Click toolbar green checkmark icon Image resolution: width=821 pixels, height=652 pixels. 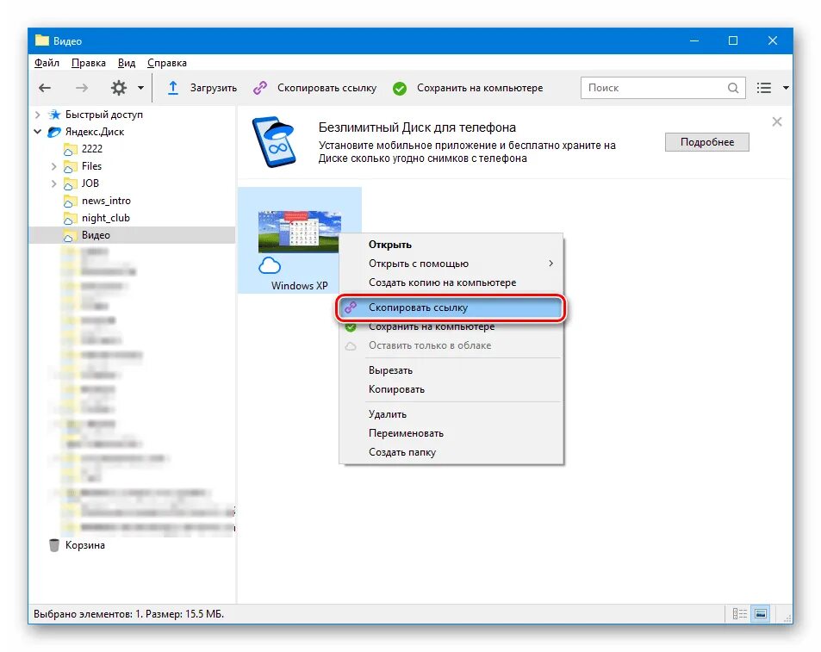pos(400,89)
